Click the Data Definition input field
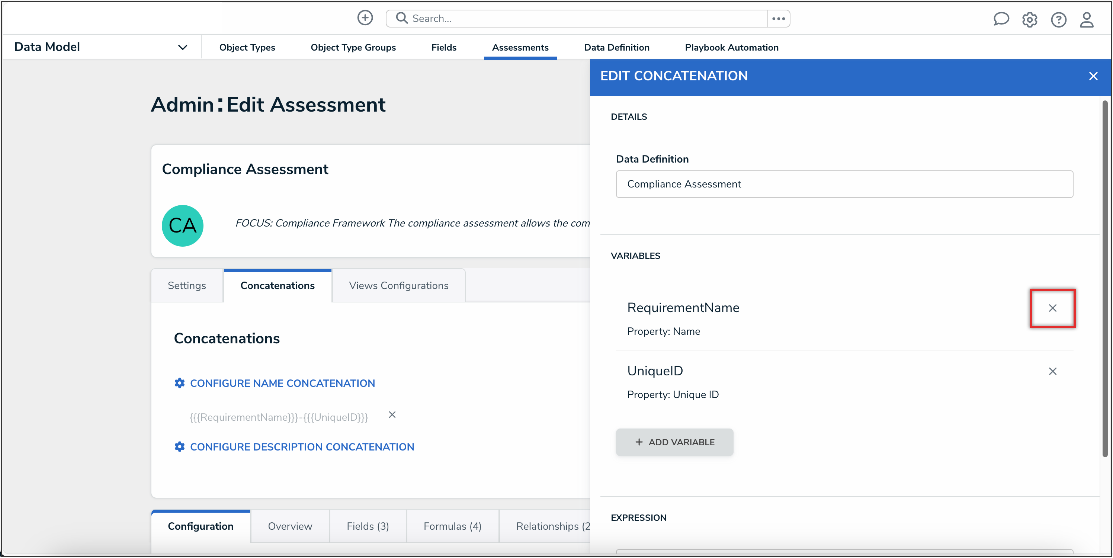 844,184
